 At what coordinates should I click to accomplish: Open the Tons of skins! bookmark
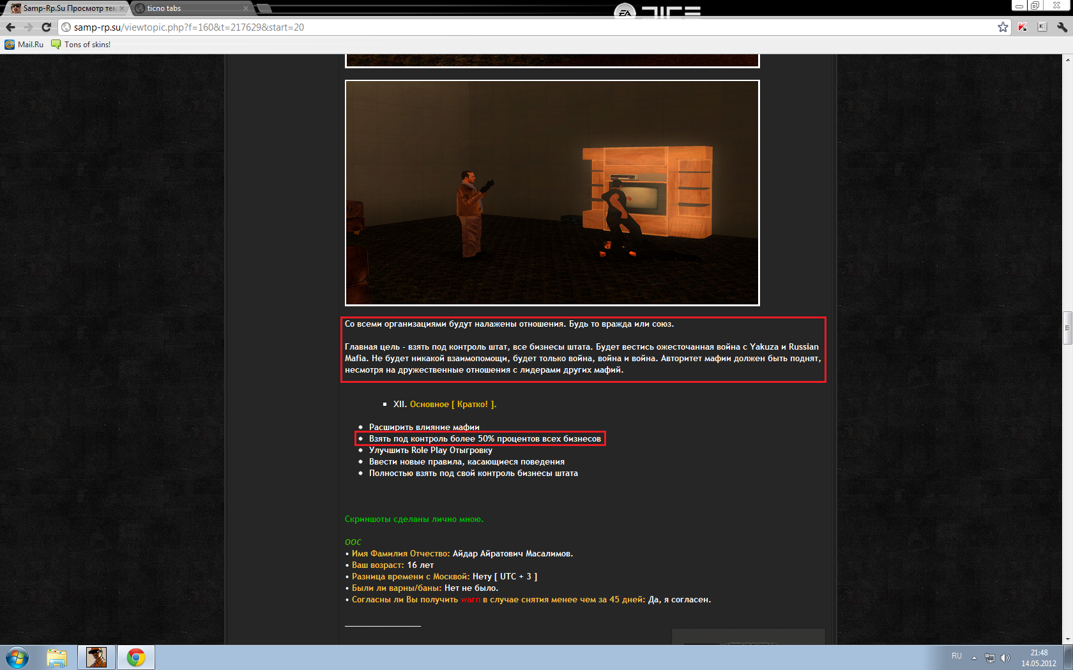[81, 44]
